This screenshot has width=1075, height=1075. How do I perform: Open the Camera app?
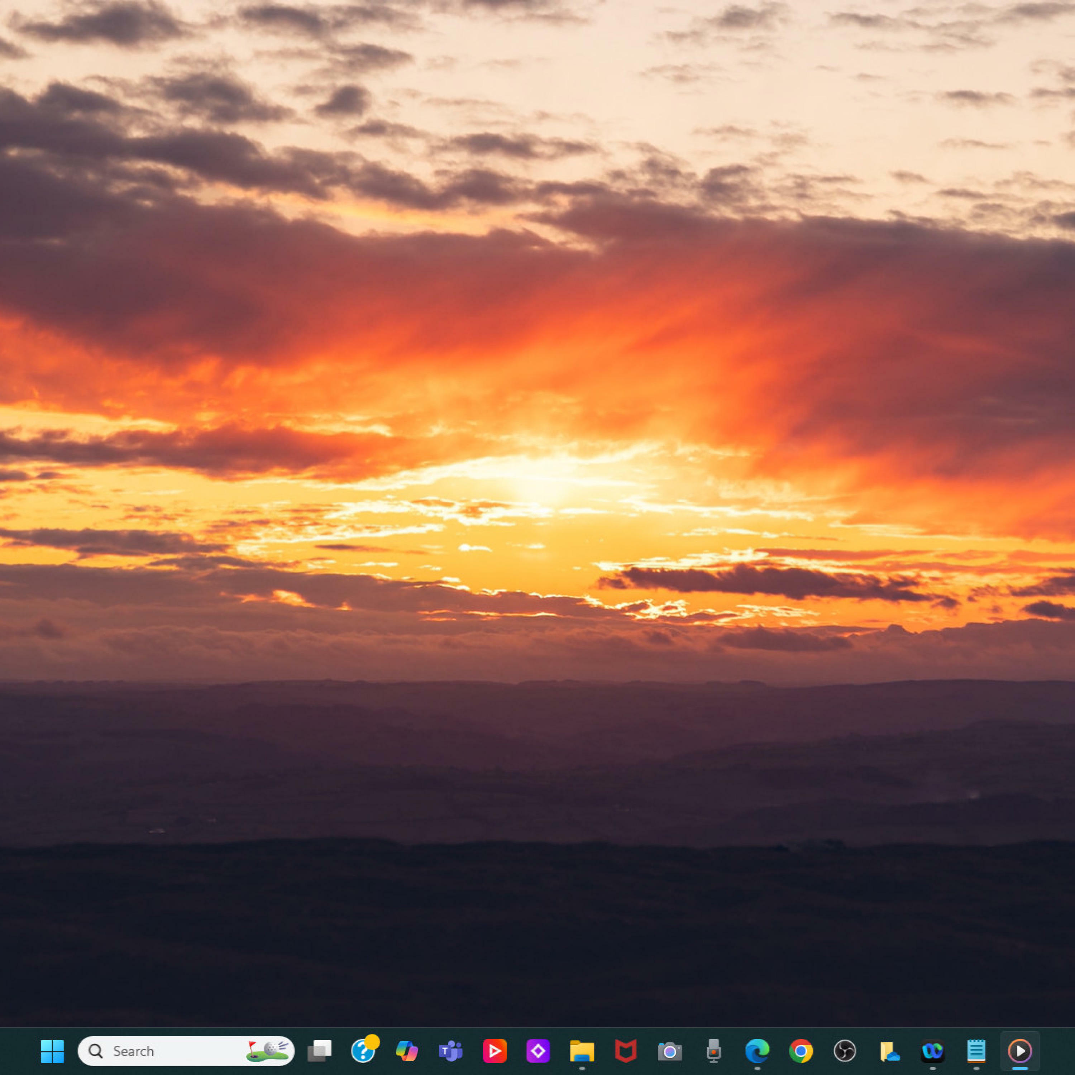pos(669,1051)
